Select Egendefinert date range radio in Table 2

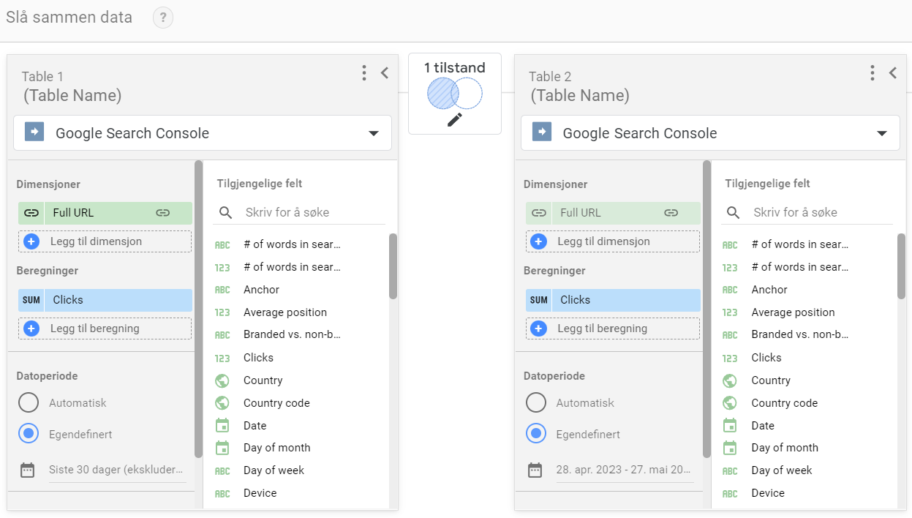536,434
